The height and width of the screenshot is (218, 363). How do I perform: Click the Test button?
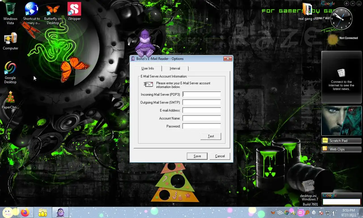(211, 136)
